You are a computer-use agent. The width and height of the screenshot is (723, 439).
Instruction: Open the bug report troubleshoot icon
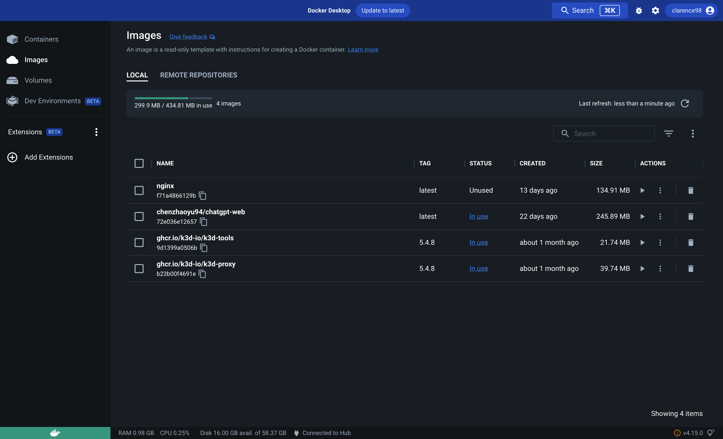tap(639, 11)
